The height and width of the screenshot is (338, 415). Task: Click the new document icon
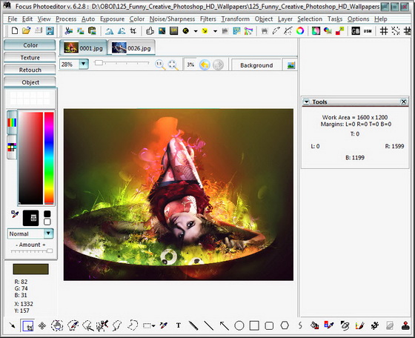click(15, 30)
